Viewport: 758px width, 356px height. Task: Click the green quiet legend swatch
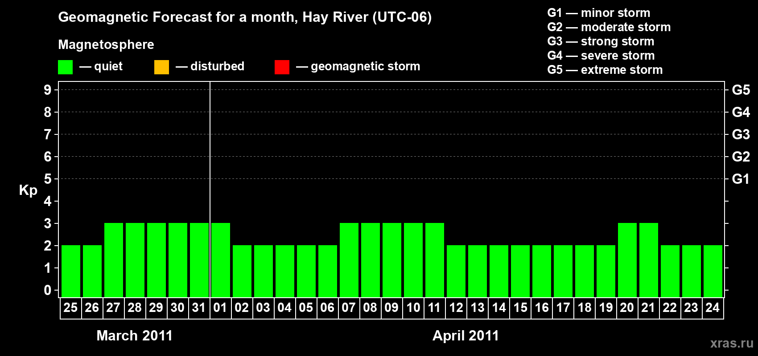pos(65,67)
